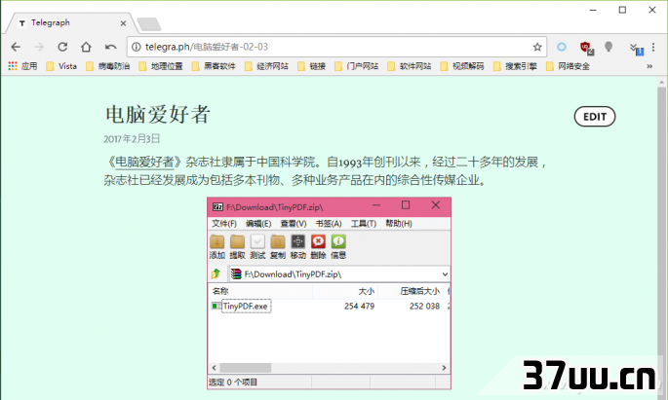Click the gray lightbulb extension icon
Image resolution: width=668 pixels, height=400 pixels.
609,47
